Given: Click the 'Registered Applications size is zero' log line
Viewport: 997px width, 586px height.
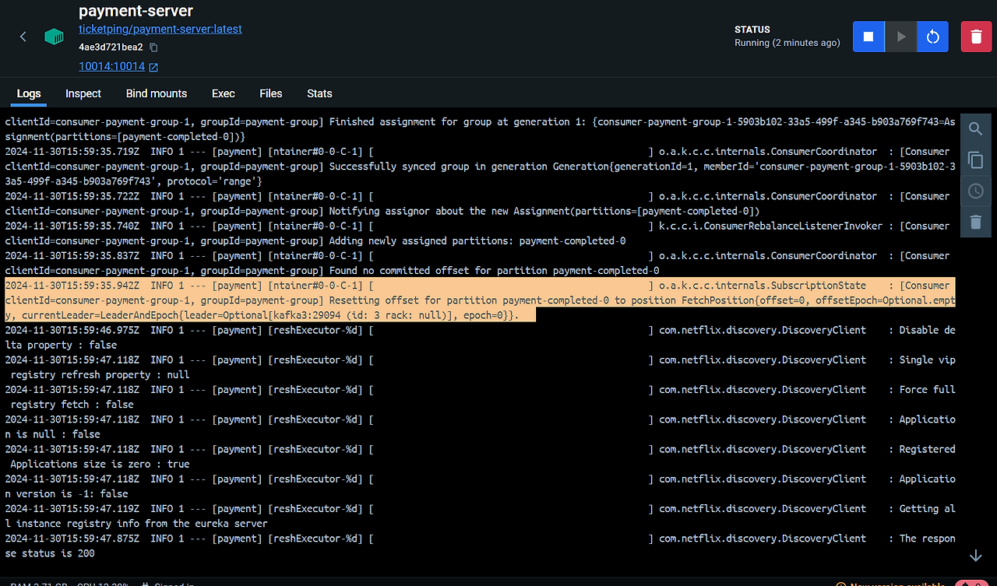Looking at the screenshot, I should click(480, 457).
